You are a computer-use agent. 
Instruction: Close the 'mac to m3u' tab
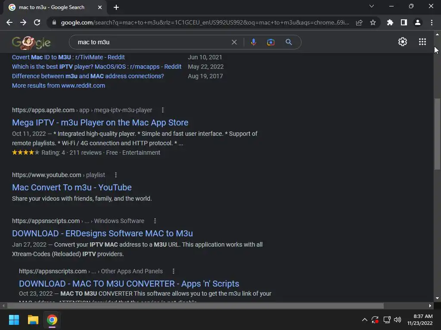[99, 7]
